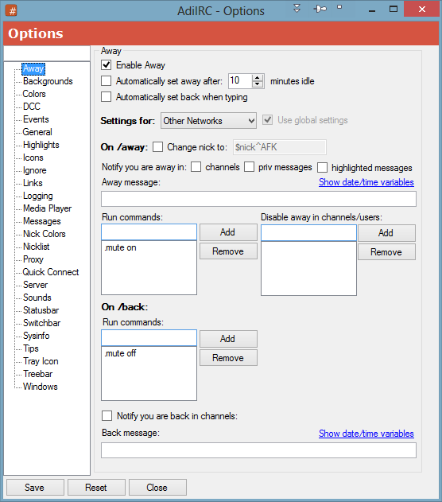
Task: Open Switchbar options page
Action: (x=42, y=323)
